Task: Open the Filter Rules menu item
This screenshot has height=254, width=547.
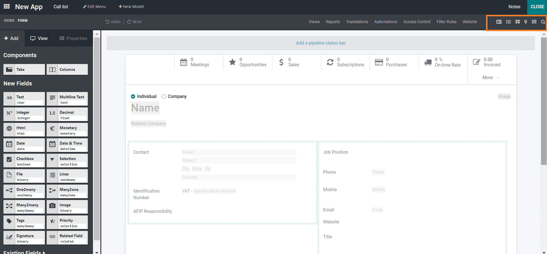Action: coord(447,22)
